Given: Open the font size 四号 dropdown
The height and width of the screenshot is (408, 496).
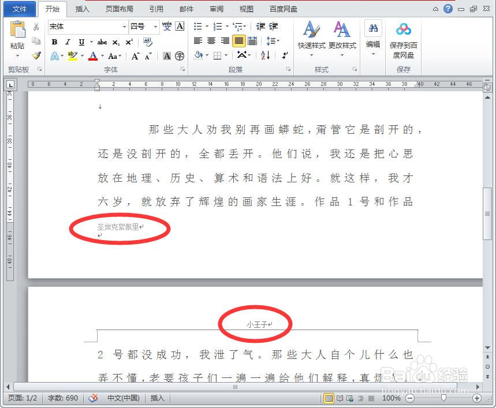Looking at the screenshot, I should [155, 27].
